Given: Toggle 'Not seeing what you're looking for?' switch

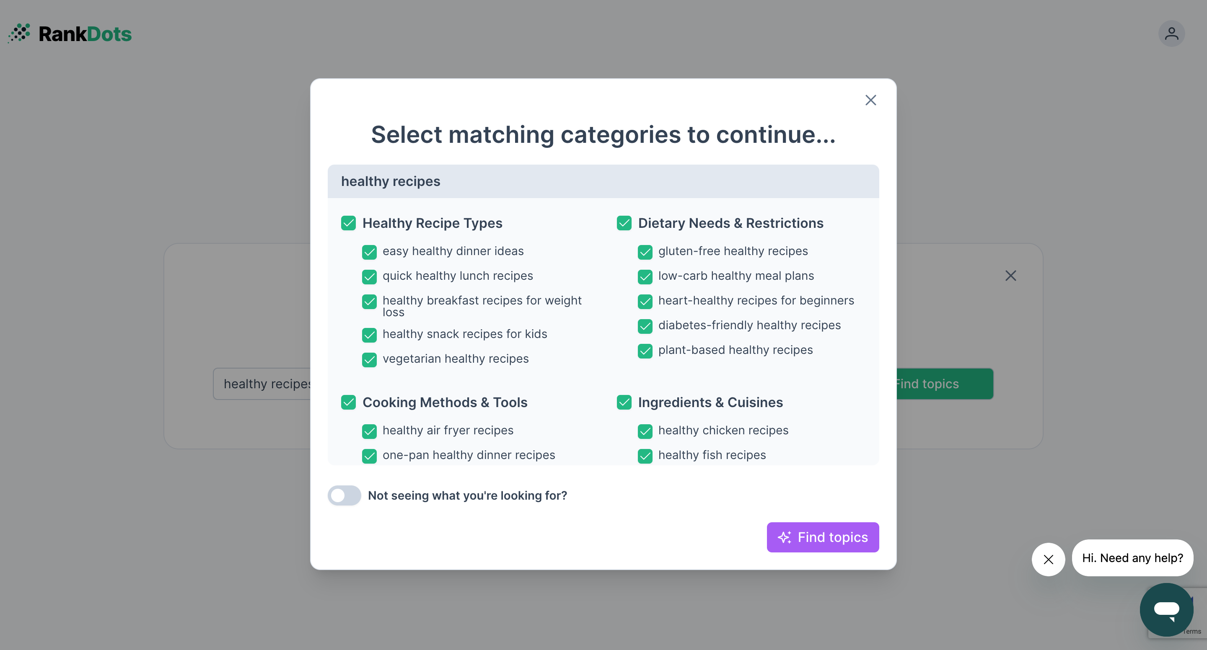Looking at the screenshot, I should click(x=344, y=495).
